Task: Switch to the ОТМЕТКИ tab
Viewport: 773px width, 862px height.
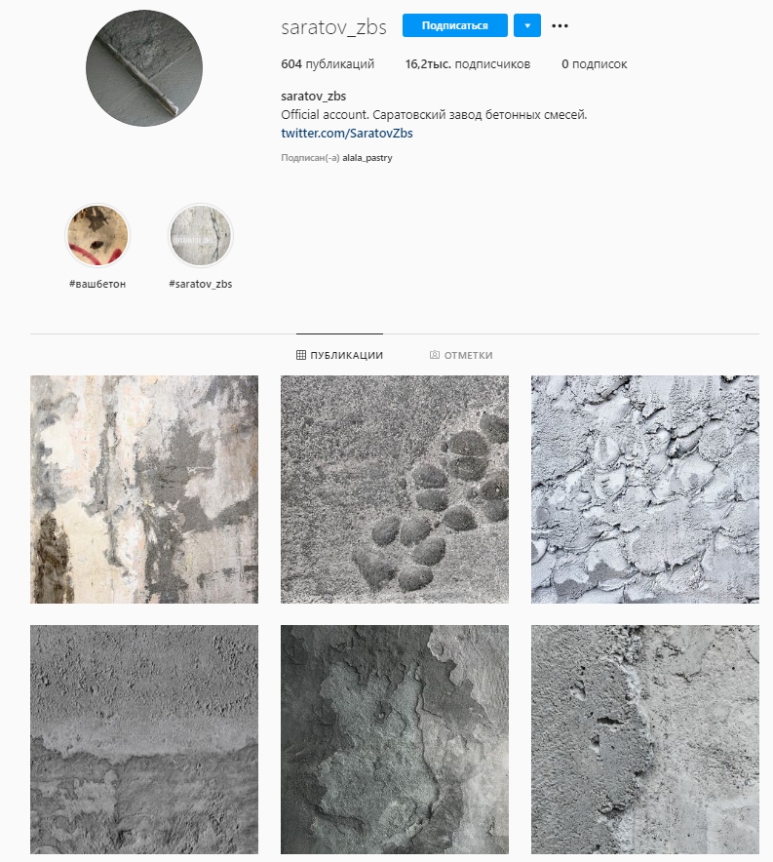Action: pos(461,355)
